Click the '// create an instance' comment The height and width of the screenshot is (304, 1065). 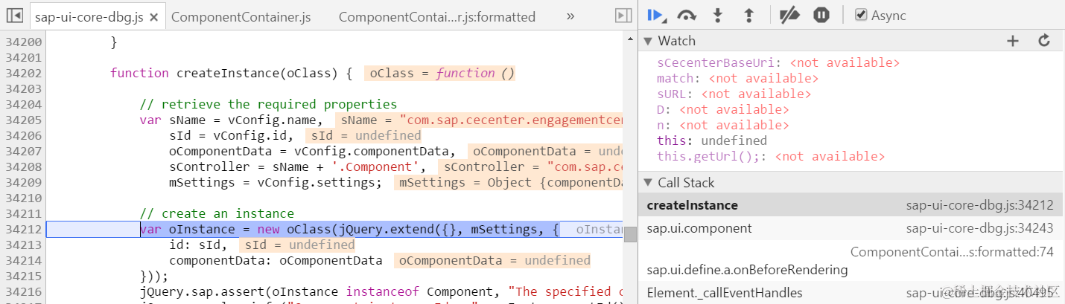pos(217,213)
